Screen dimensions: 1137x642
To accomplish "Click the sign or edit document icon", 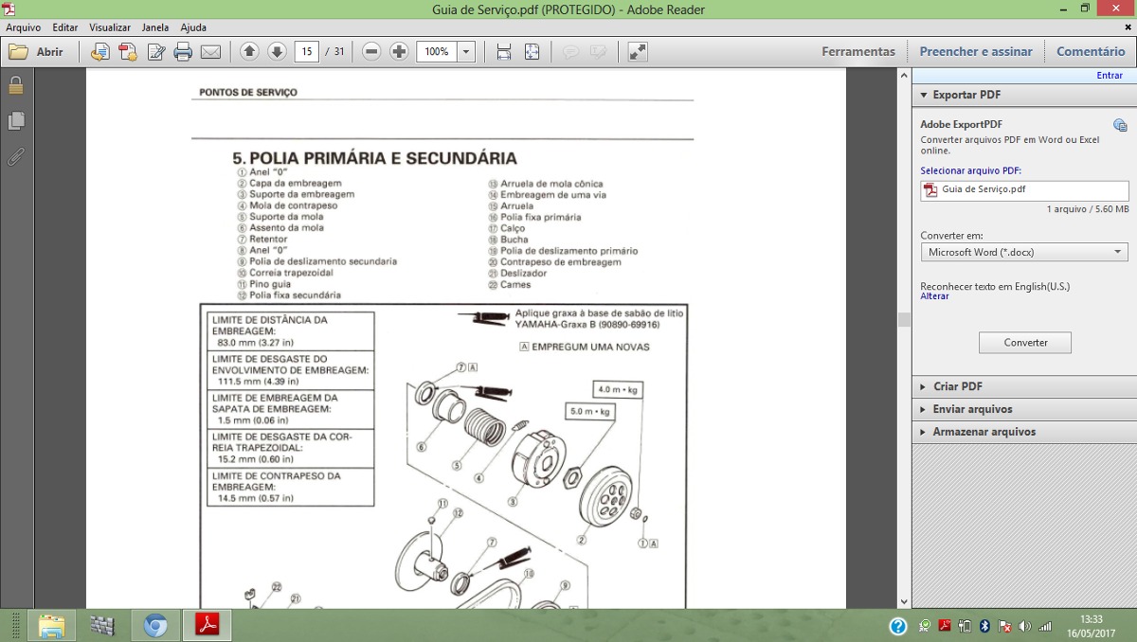I will coord(156,52).
